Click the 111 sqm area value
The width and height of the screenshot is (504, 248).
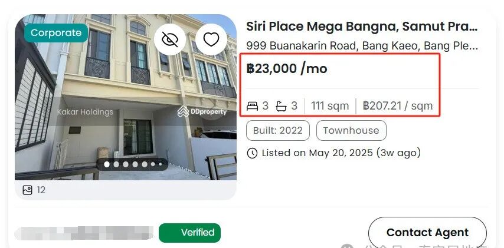330,106
